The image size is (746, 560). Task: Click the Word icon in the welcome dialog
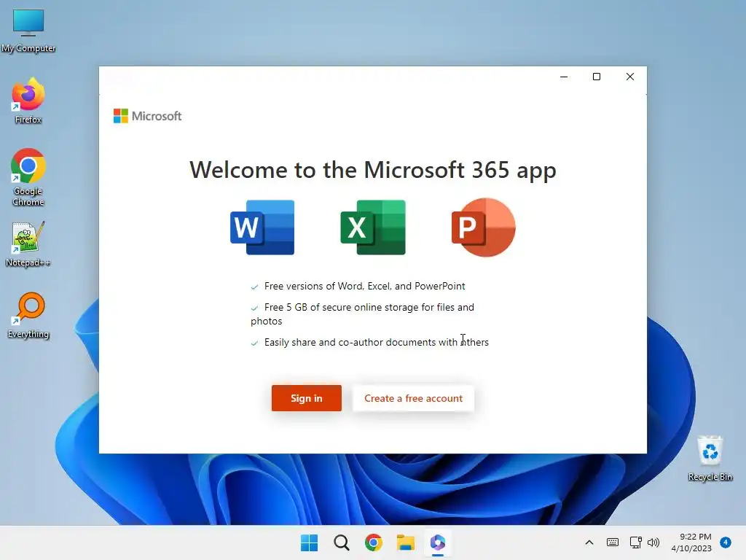(262, 227)
